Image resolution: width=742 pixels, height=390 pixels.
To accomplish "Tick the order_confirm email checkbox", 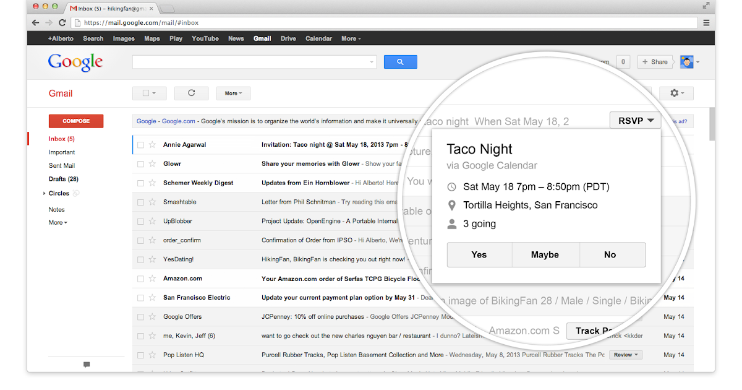I will [140, 240].
